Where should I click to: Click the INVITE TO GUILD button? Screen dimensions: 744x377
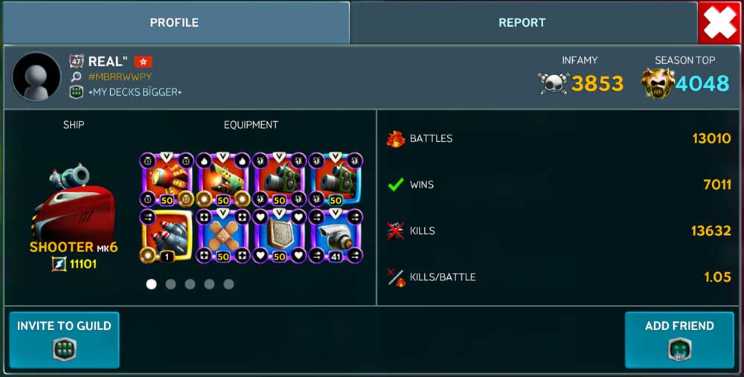pos(64,340)
